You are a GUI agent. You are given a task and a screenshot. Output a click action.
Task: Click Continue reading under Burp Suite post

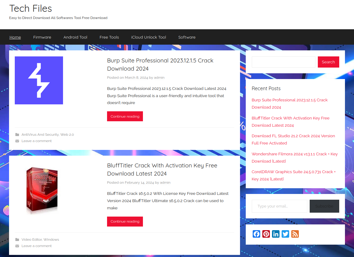coord(125,116)
